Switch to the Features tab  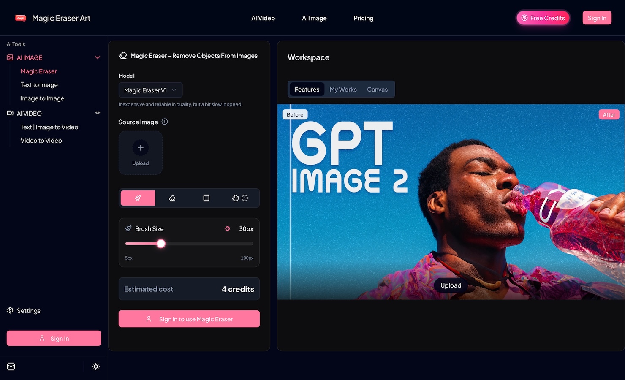click(307, 90)
